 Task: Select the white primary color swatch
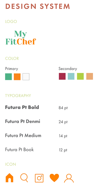[26, 77]
